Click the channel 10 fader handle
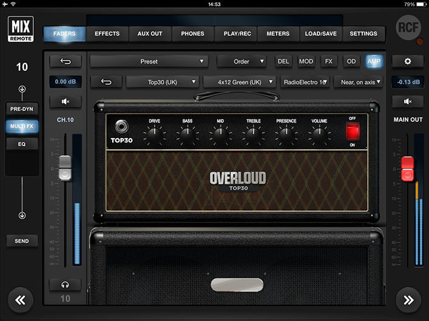 65,167
